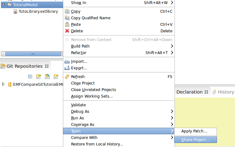Click the Refresh icon in menu
This screenshot has width=235, height=147.
(x=67, y=77)
